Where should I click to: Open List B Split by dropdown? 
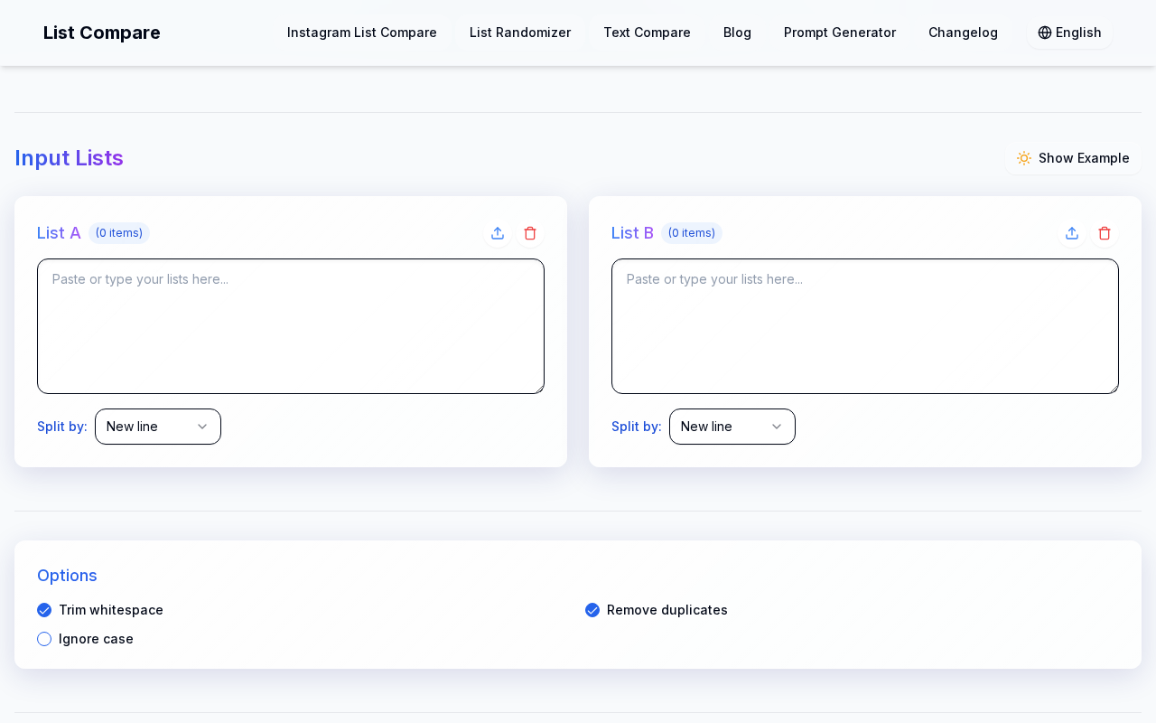coord(732,427)
